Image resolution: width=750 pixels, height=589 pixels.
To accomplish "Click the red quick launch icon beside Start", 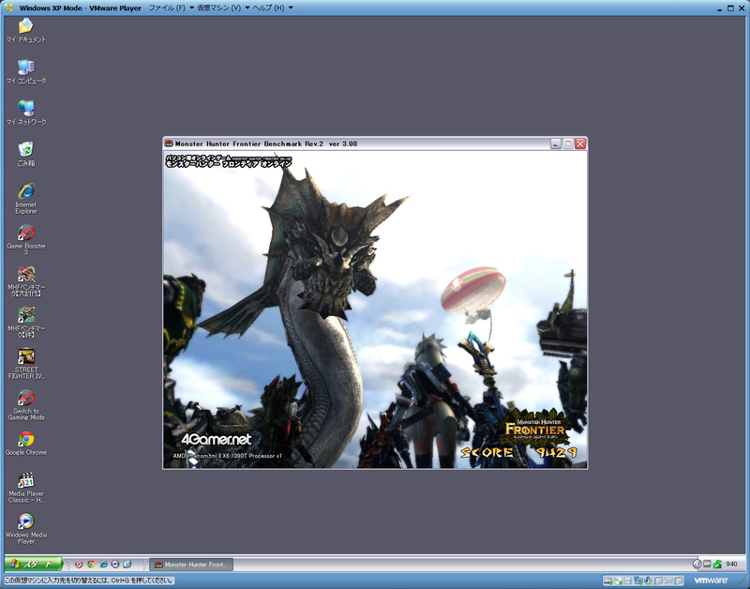I will pos(79,565).
